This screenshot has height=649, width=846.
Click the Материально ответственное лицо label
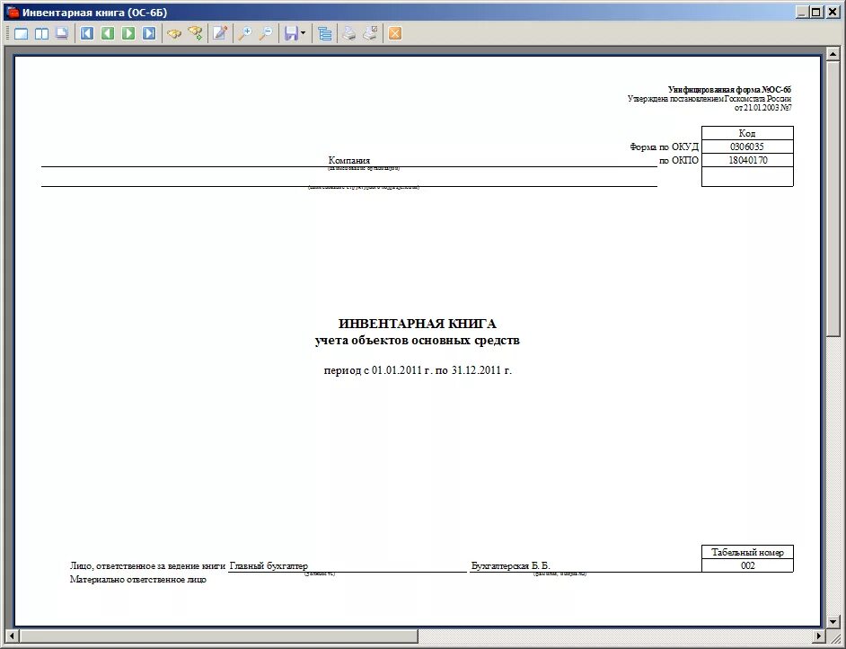point(138,580)
